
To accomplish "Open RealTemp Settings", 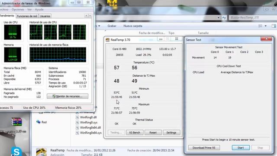I will (x=171, y=133).
